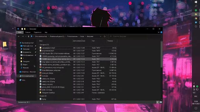Open the Главная ribbon tab
Image resolution: width=200 pixels, height=112 pixels.
pos(28,32)
